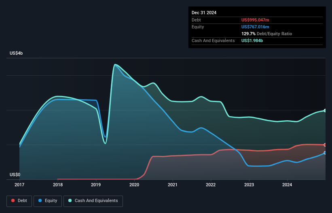Click the US$1.984b cash value
The width and height of the screenshot is (332, 213).
252,40
